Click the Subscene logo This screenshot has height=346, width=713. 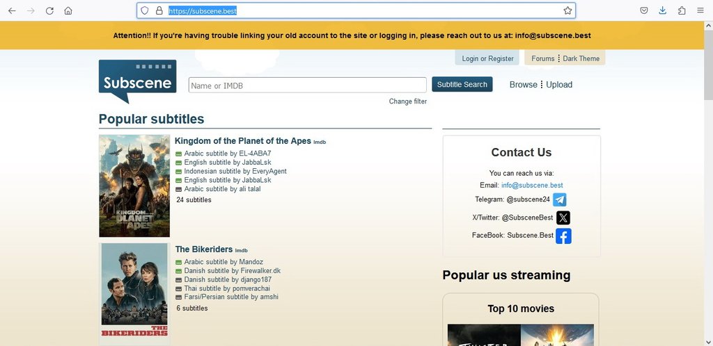point(137,81)
